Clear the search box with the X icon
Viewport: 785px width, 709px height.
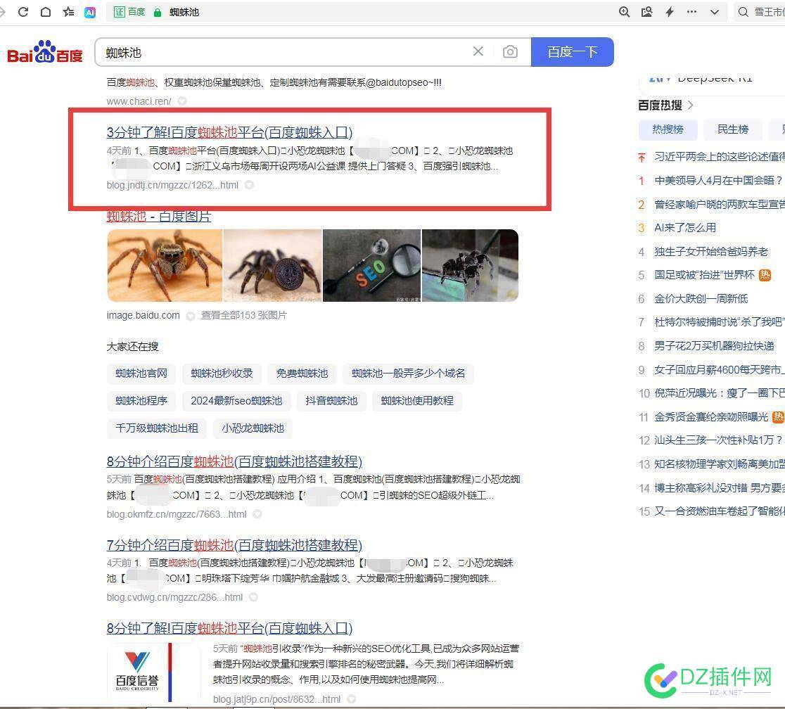point(478,51)
